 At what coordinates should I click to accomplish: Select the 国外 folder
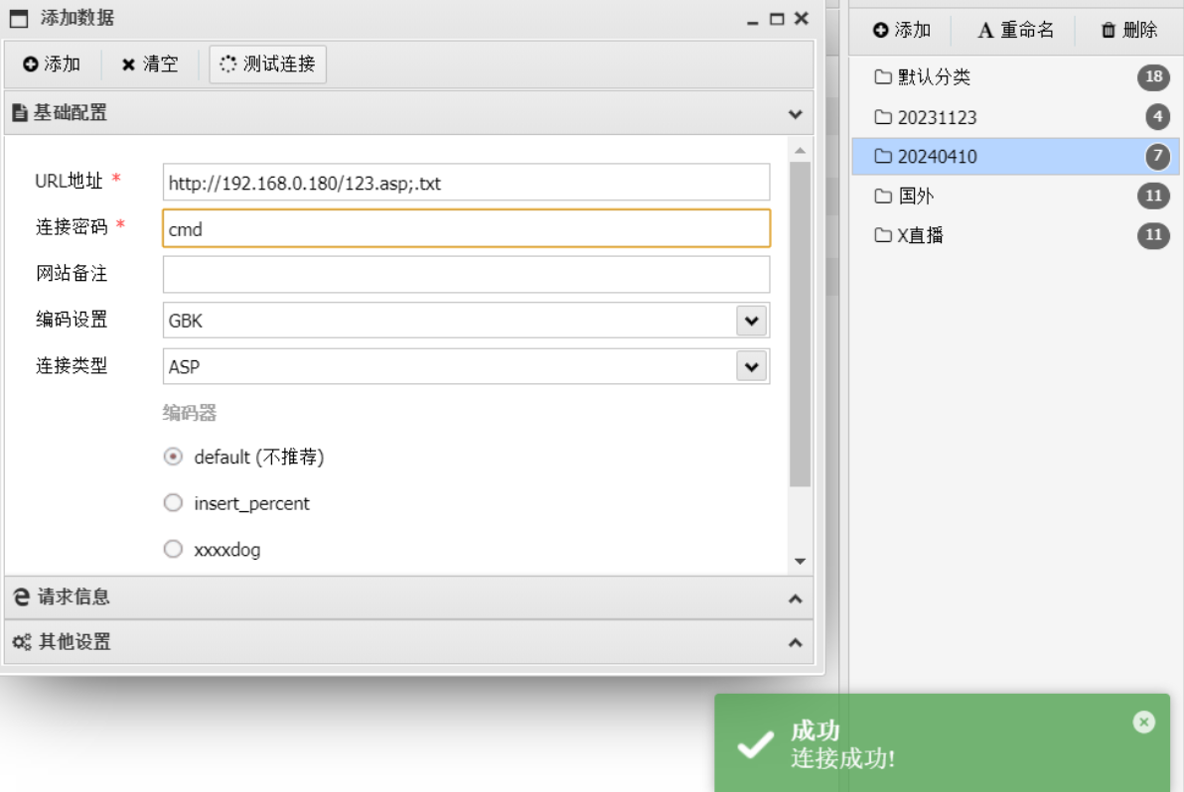pyautogui.click(x=1015, y=197)
